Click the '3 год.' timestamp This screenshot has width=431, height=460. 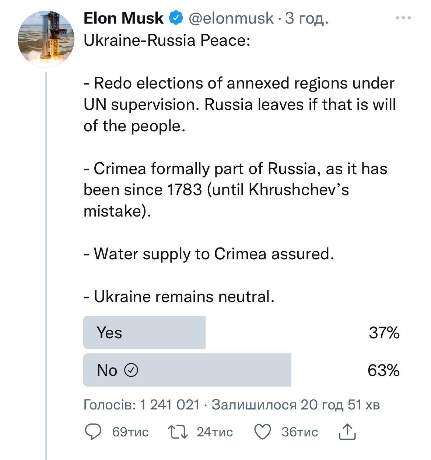pos(306,18)
